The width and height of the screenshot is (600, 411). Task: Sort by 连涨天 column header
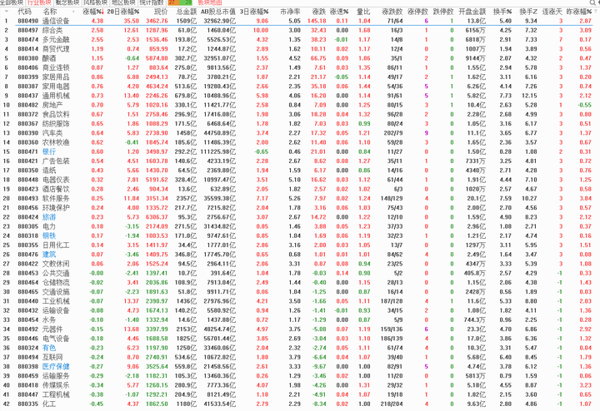click(552, 12)
